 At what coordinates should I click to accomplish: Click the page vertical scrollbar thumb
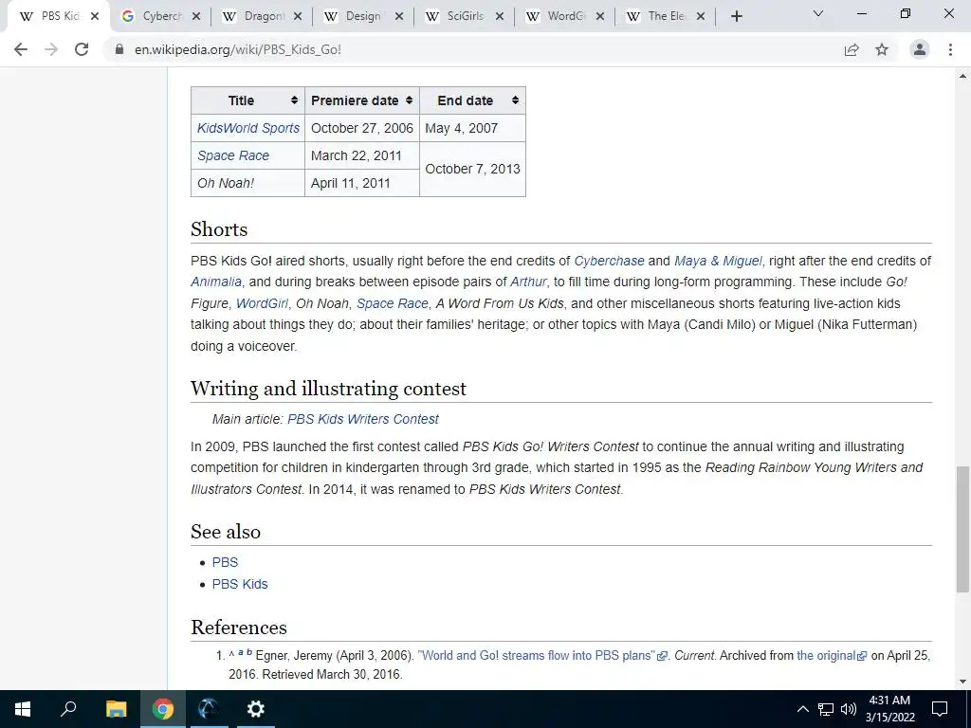[x=962, y=529]
